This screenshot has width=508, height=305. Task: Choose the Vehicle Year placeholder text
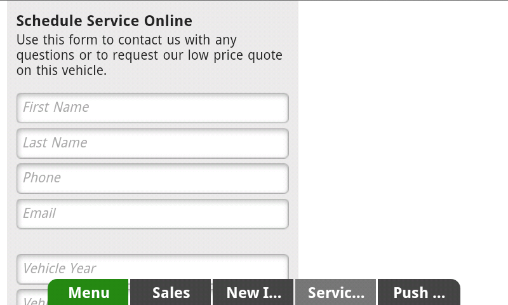(x=60, y=268)
